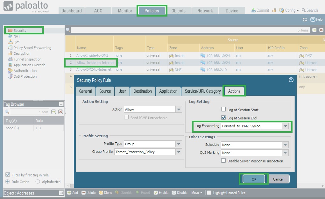This screenshot has height=199, width=325.
Task: Switch to the Application tab
Action: (x=168, y=91)
